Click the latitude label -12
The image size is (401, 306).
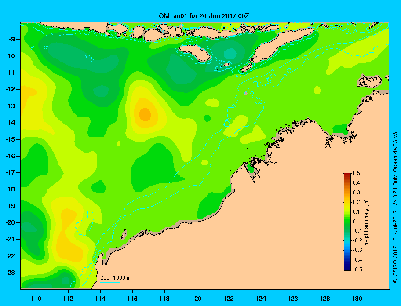point(10,89)
